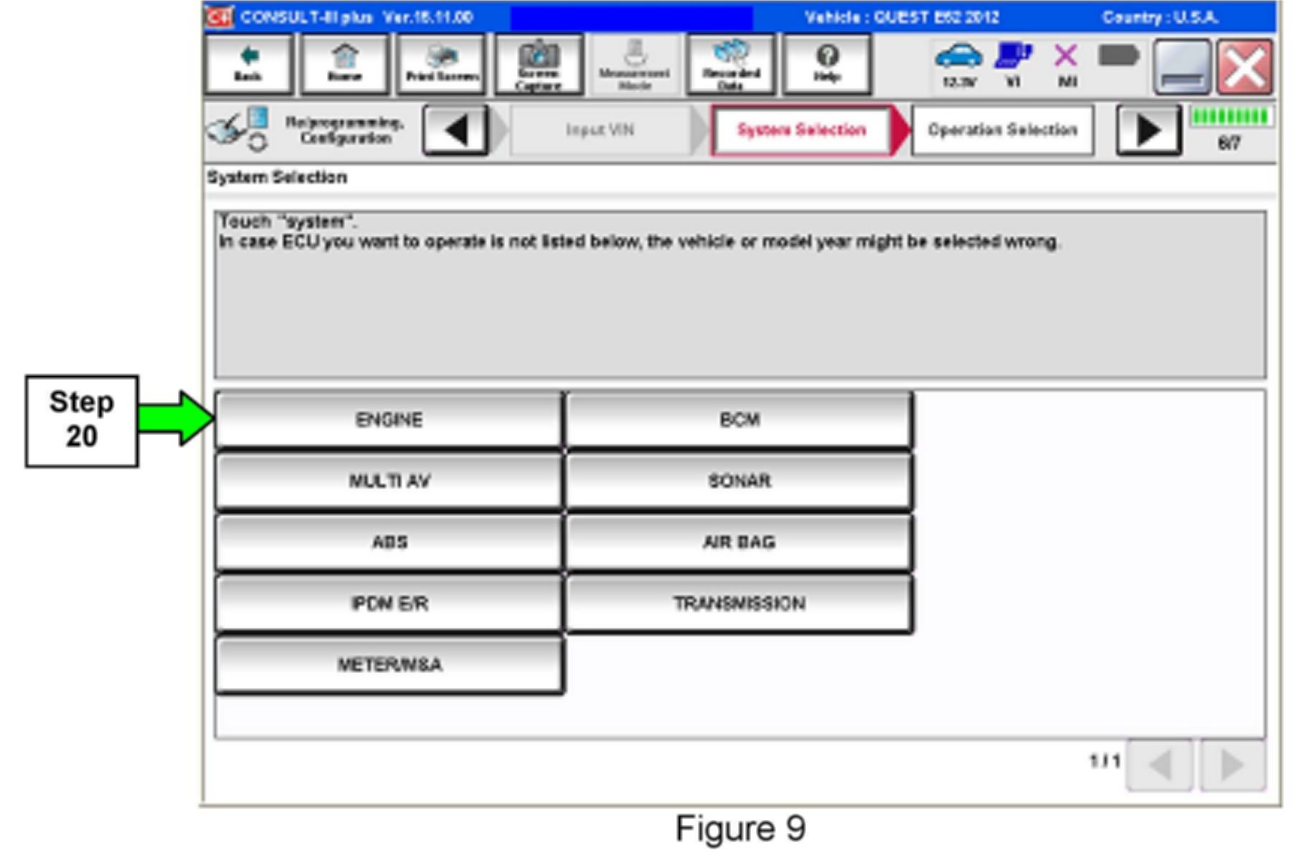Select the ENGINE system button
The height and width of the screenshot is (855, 1306).
(x=389, y=419)
